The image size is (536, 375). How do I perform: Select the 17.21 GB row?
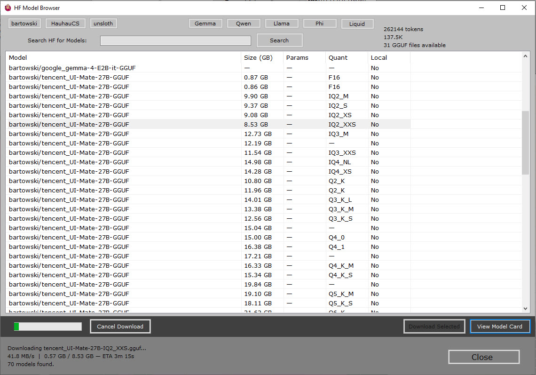tap(208, 256)
